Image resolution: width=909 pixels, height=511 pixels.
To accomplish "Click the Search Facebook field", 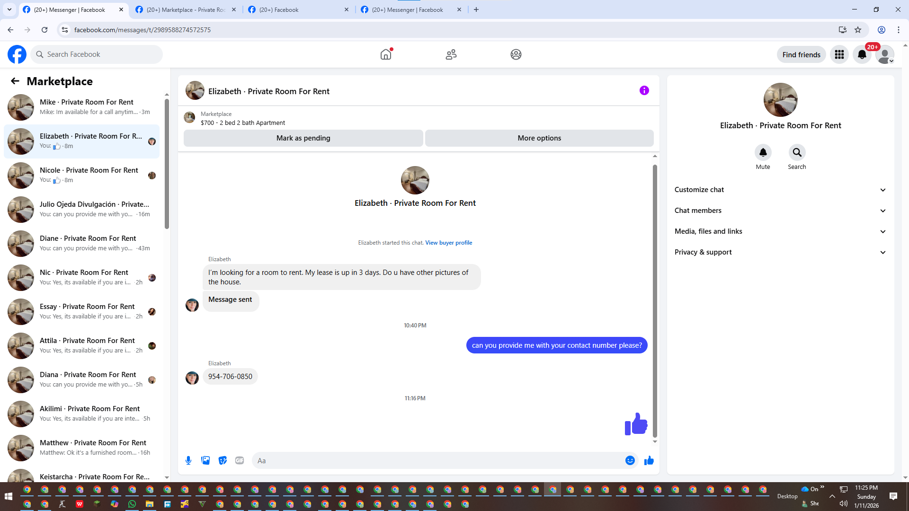I will pyautogui.click(x=97, y=54).
